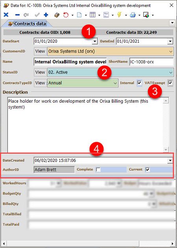The image size is (177, 248).
Task: Click the horizontal scrollbar left arrow
Action: [4, 244]
